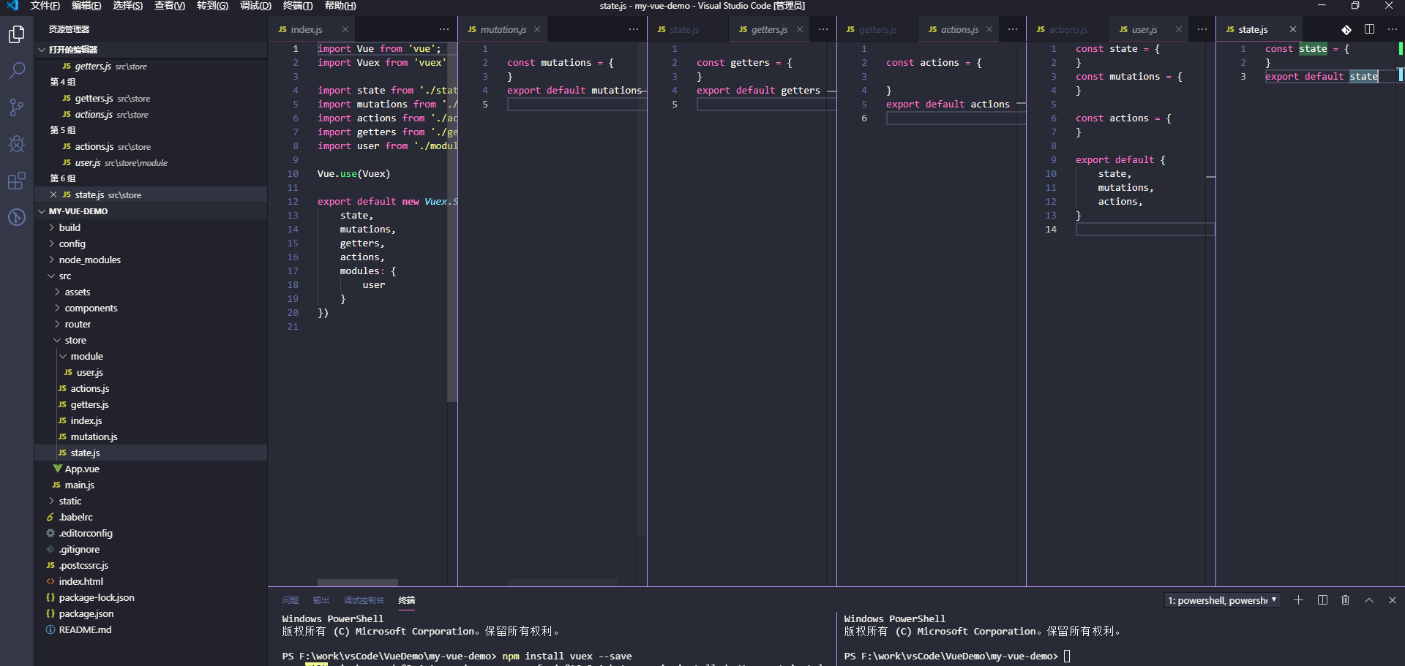The width and height of the screenshot is (1405, 666).
Task: Expand the assets folder
Action: pyautogui.click(x=150, y=292)
